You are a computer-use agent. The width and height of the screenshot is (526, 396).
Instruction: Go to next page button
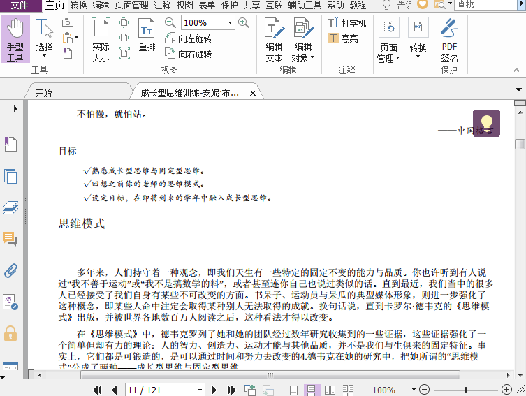tap(214, 390)
